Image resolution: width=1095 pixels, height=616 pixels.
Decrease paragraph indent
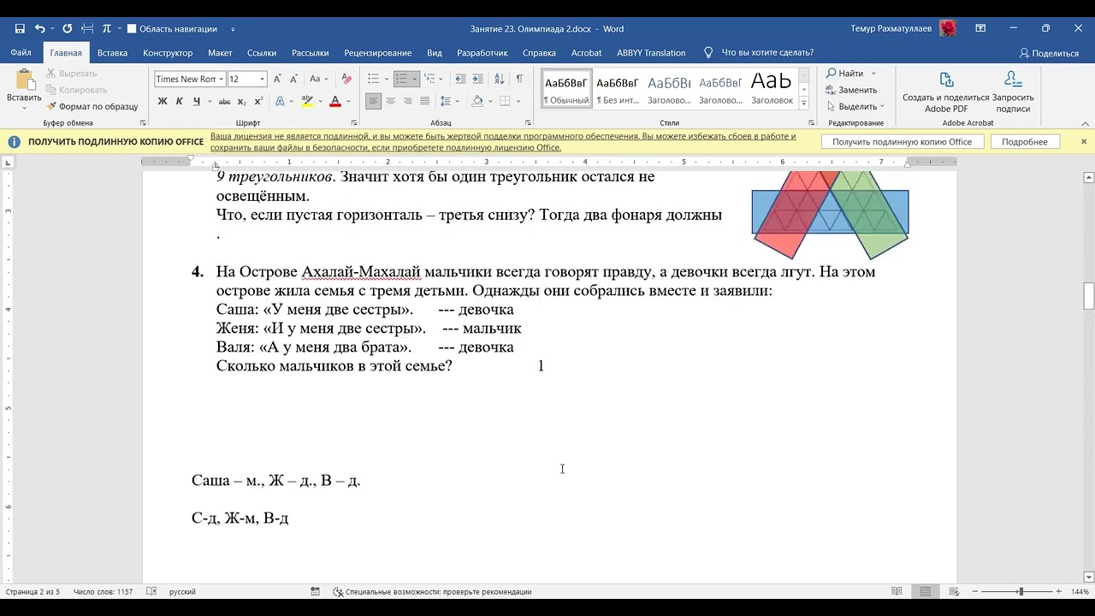459,79
